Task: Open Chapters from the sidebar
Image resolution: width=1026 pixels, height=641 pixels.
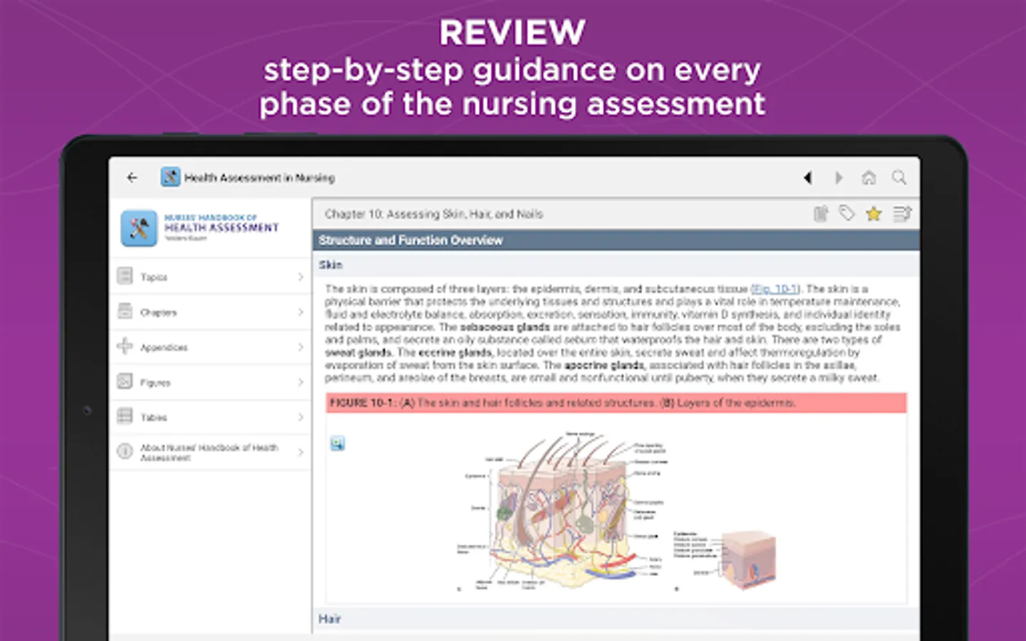Action: pos(211,312)
